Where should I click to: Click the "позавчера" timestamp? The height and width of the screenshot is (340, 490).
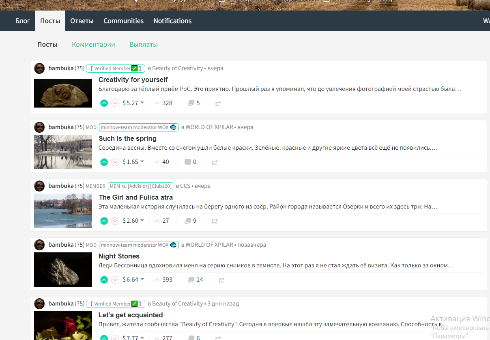point(252,245)
